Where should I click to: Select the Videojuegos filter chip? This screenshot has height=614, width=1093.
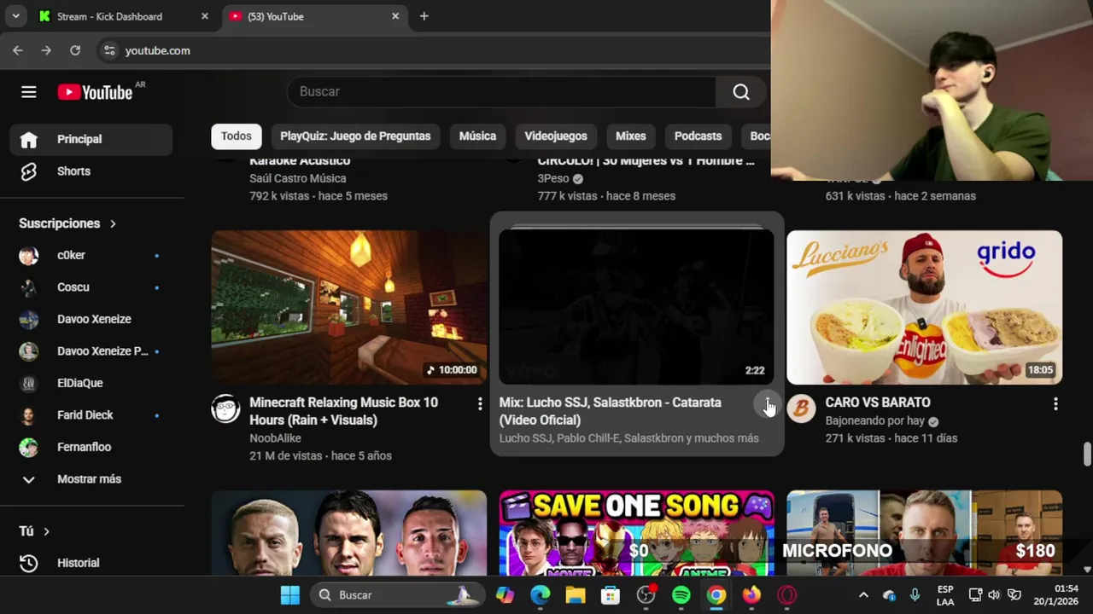(556, 136)
